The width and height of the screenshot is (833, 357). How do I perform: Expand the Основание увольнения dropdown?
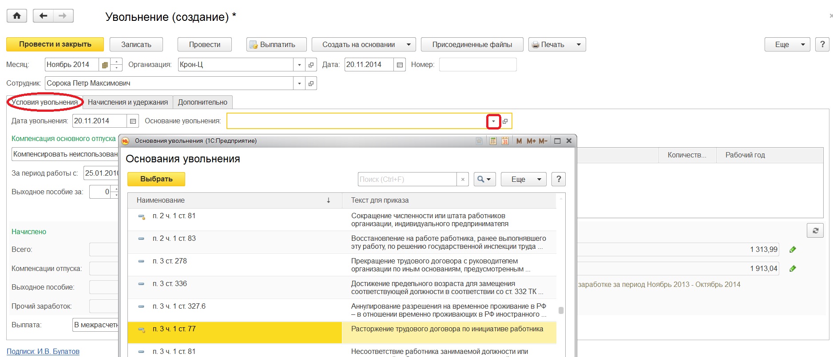(493, 121)
